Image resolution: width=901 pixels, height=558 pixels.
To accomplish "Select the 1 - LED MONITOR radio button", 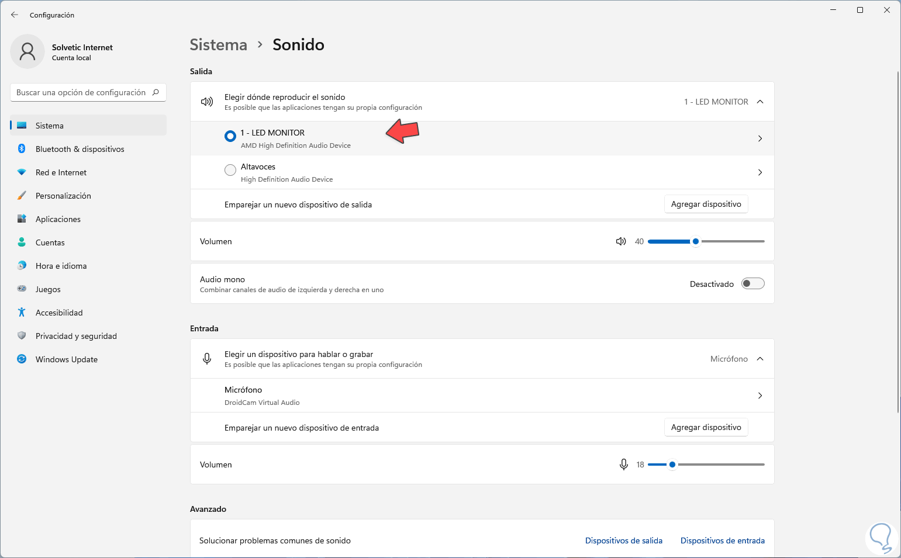I will [x=230, y=136].
